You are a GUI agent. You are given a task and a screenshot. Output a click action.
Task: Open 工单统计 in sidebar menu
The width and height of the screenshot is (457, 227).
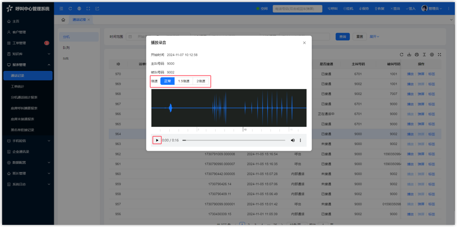pyautogui.click(x=18, y=87)
